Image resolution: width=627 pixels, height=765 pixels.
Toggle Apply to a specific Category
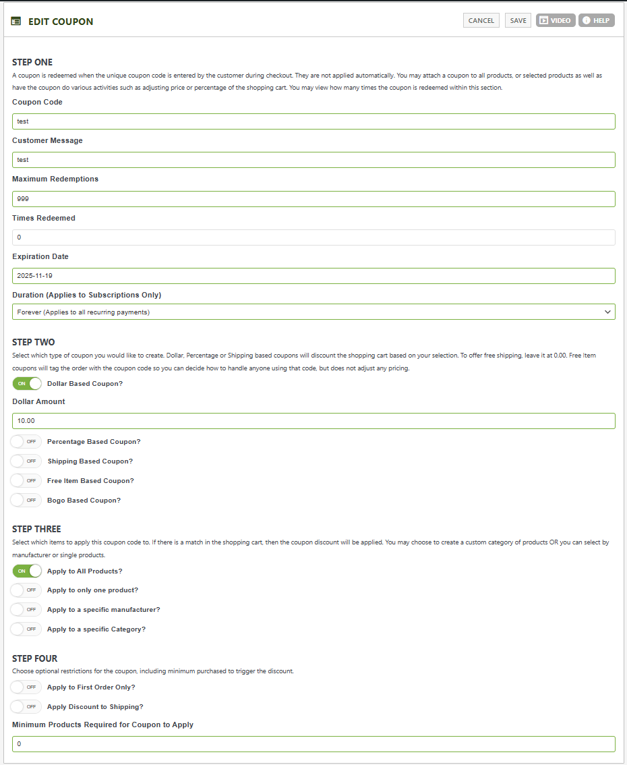pyautogui.click(x=27, y=629)
